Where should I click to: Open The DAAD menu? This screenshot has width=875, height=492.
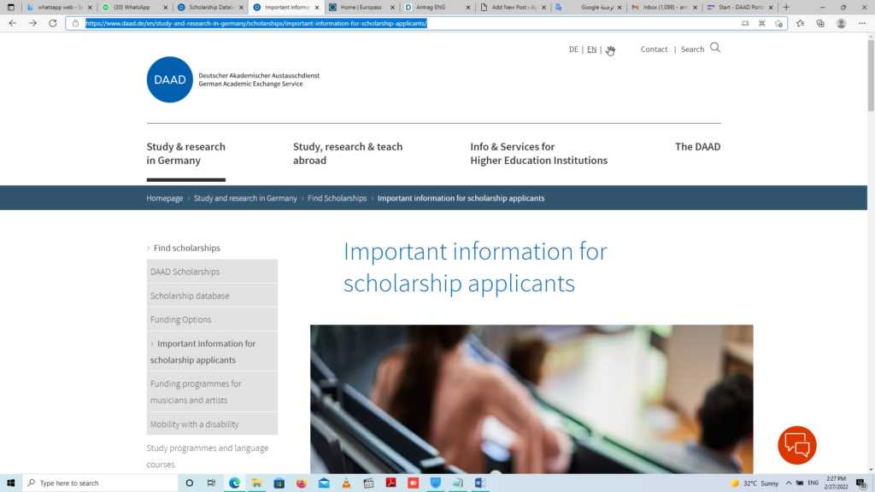click(x=697, y=147)
